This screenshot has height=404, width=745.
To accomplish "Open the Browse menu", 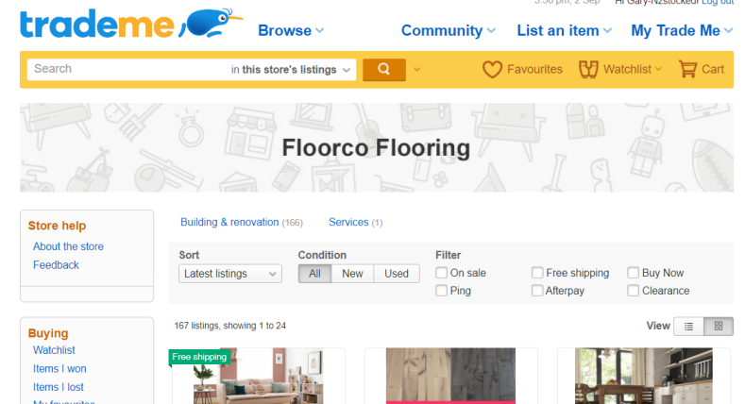I will 290,30.
